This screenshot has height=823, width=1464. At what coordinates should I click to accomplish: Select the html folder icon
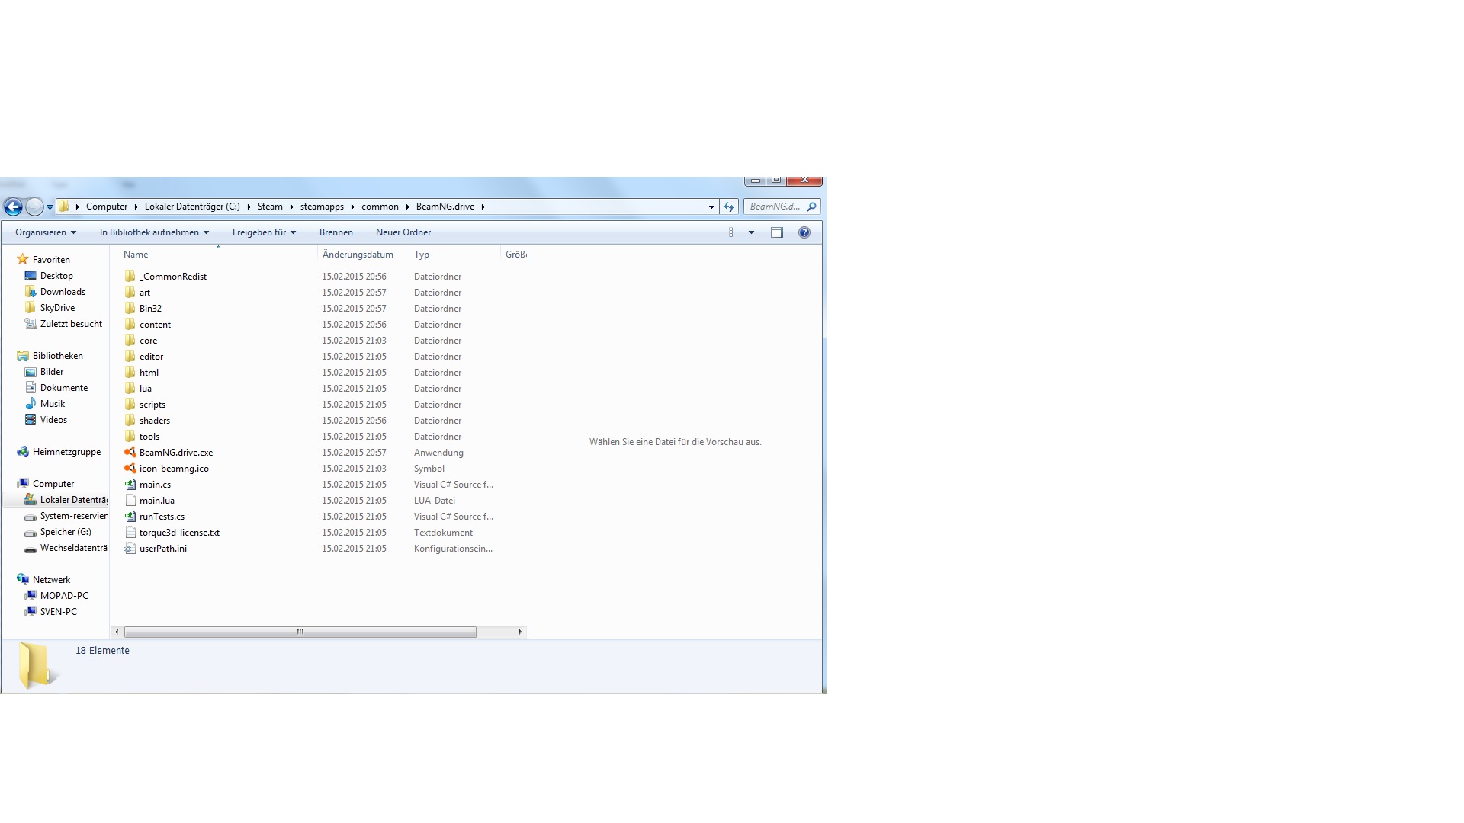click(x=130, y=372)
